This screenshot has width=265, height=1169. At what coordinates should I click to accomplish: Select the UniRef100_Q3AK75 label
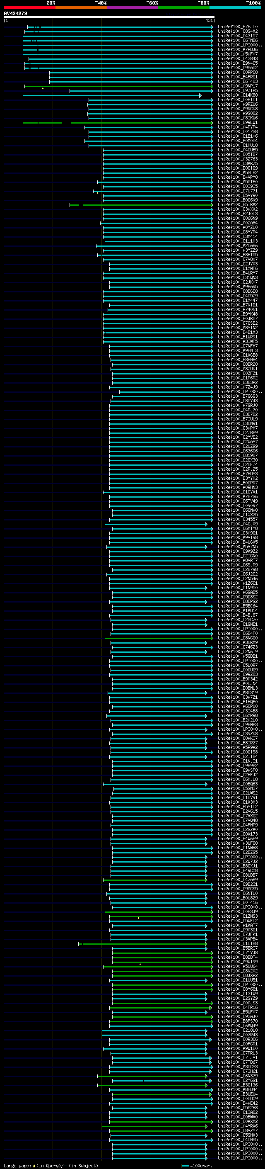point(238,163)
